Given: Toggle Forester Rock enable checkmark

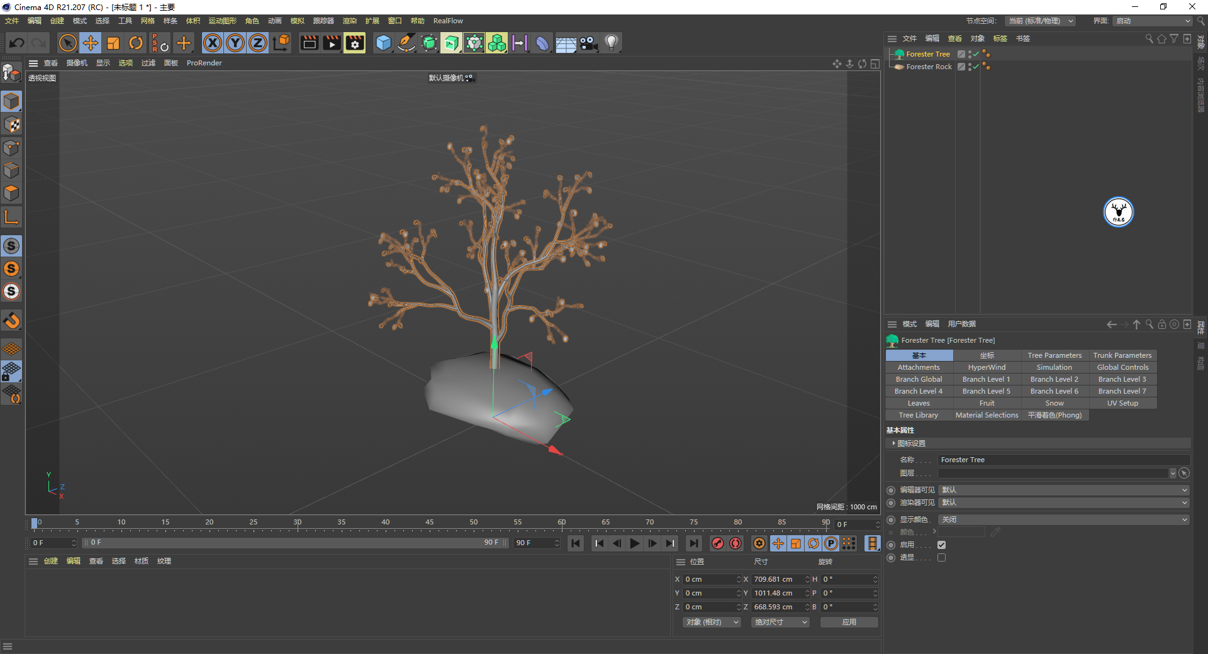Looking at the screenshot, I should point(976,67).
